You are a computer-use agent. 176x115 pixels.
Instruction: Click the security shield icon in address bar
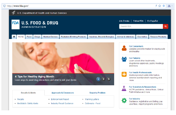4,6
